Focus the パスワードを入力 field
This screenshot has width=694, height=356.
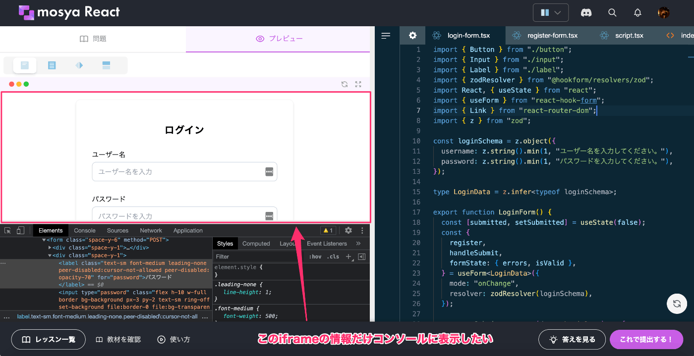(184, 214)
